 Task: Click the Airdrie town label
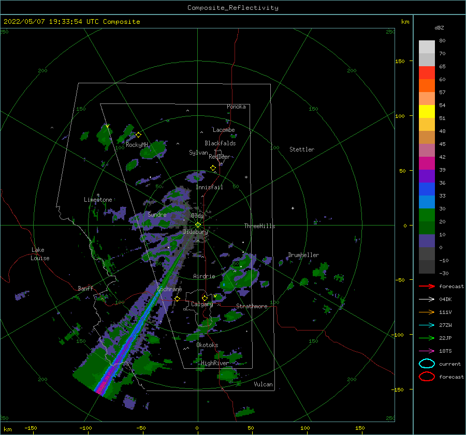point(204,276)
